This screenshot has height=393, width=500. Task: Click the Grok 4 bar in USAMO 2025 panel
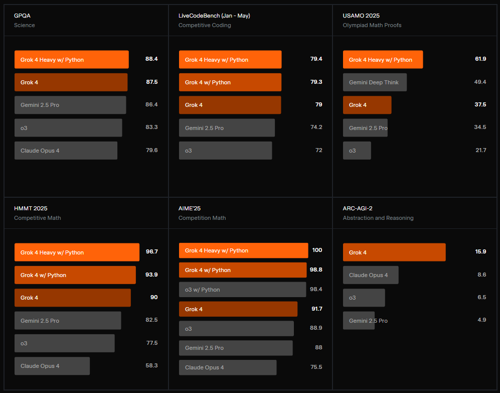pyautogui.click(x=367, y=105)
